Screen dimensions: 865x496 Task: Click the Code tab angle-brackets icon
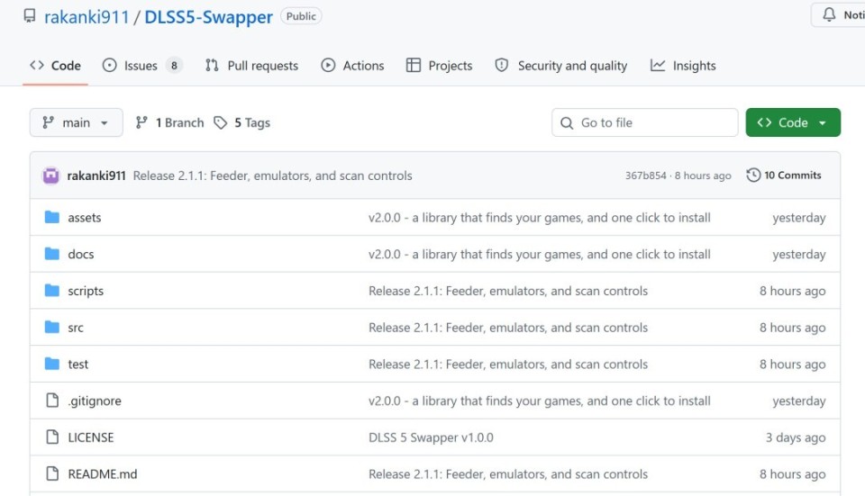[37, 65]
